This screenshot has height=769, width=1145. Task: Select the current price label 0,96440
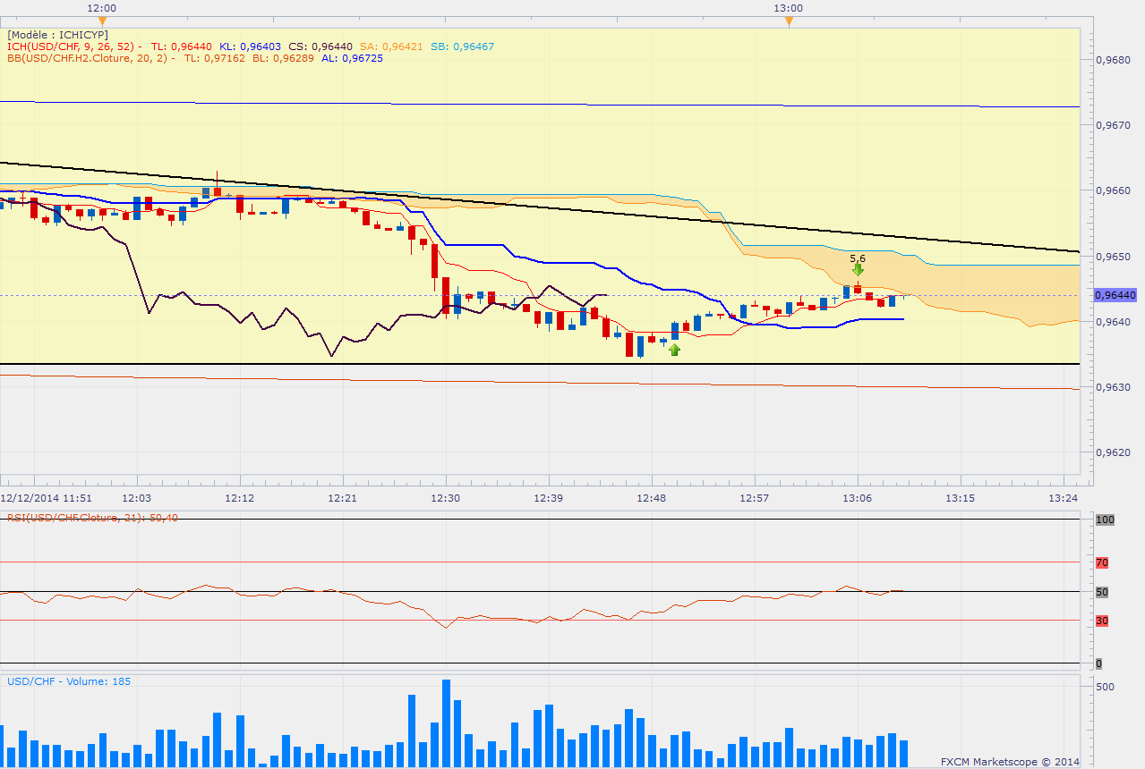click(1115, 295)
